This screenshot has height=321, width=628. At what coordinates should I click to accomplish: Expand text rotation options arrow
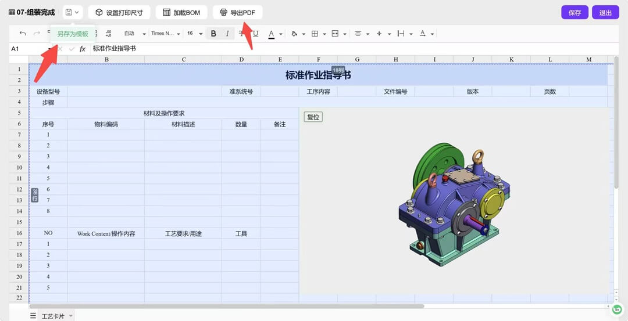432,34
